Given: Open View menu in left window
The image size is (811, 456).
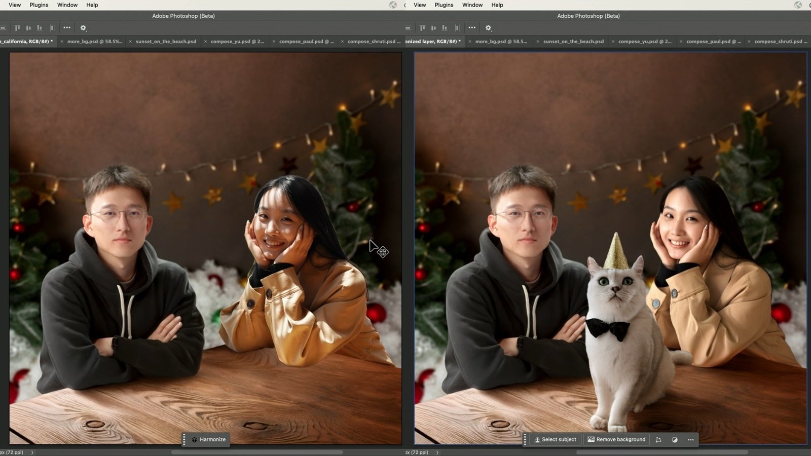Looking at the screenshot, I should coord(15,5).
